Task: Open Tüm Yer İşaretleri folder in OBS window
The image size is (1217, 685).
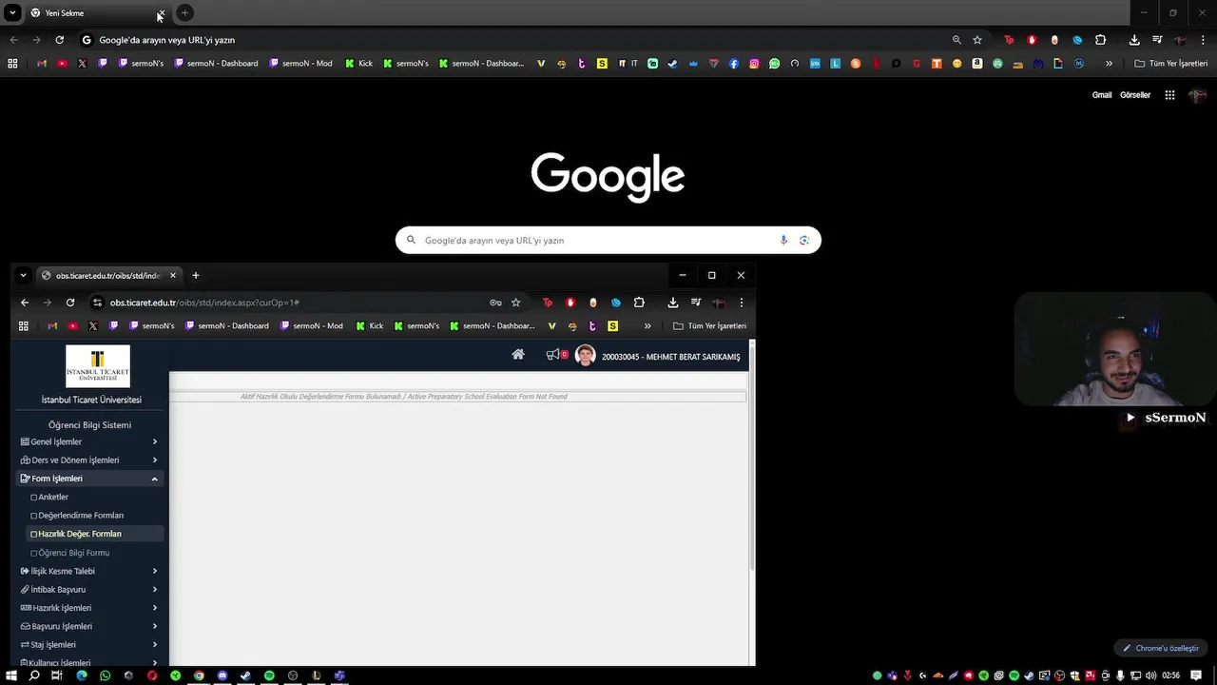Action: coord(709,326)
